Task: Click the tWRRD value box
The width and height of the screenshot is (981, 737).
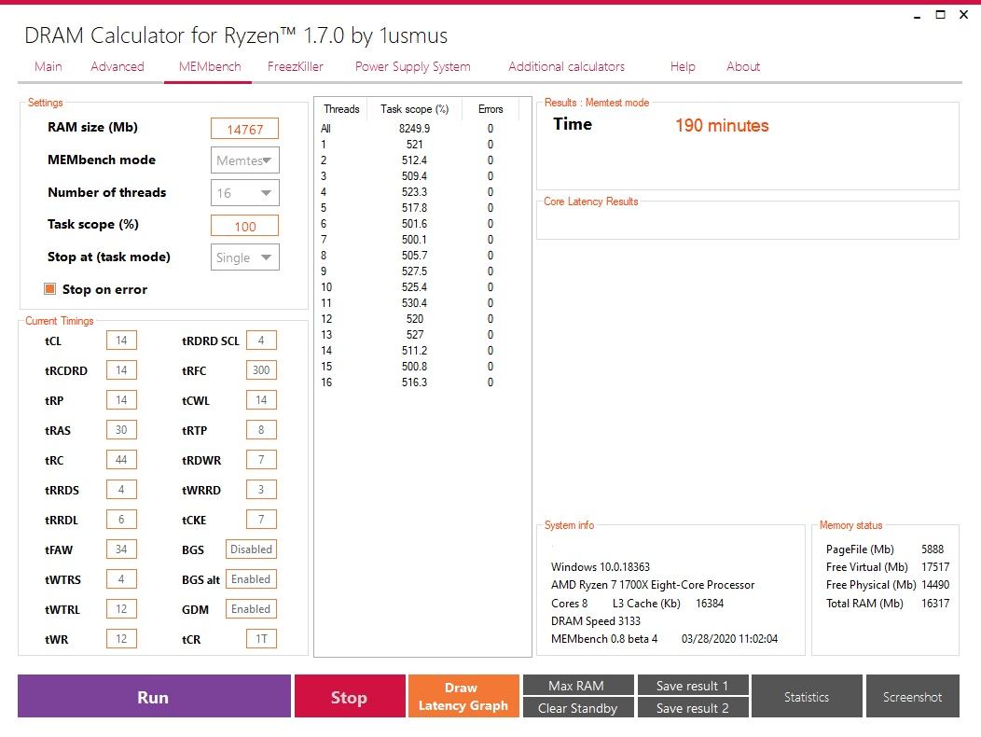Action: click(261, 489)
